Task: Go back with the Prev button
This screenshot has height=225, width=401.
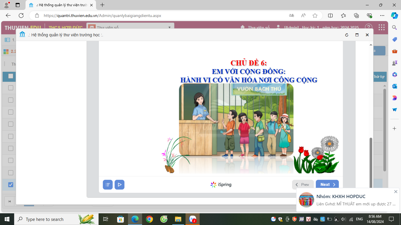Action: (303, 185)
